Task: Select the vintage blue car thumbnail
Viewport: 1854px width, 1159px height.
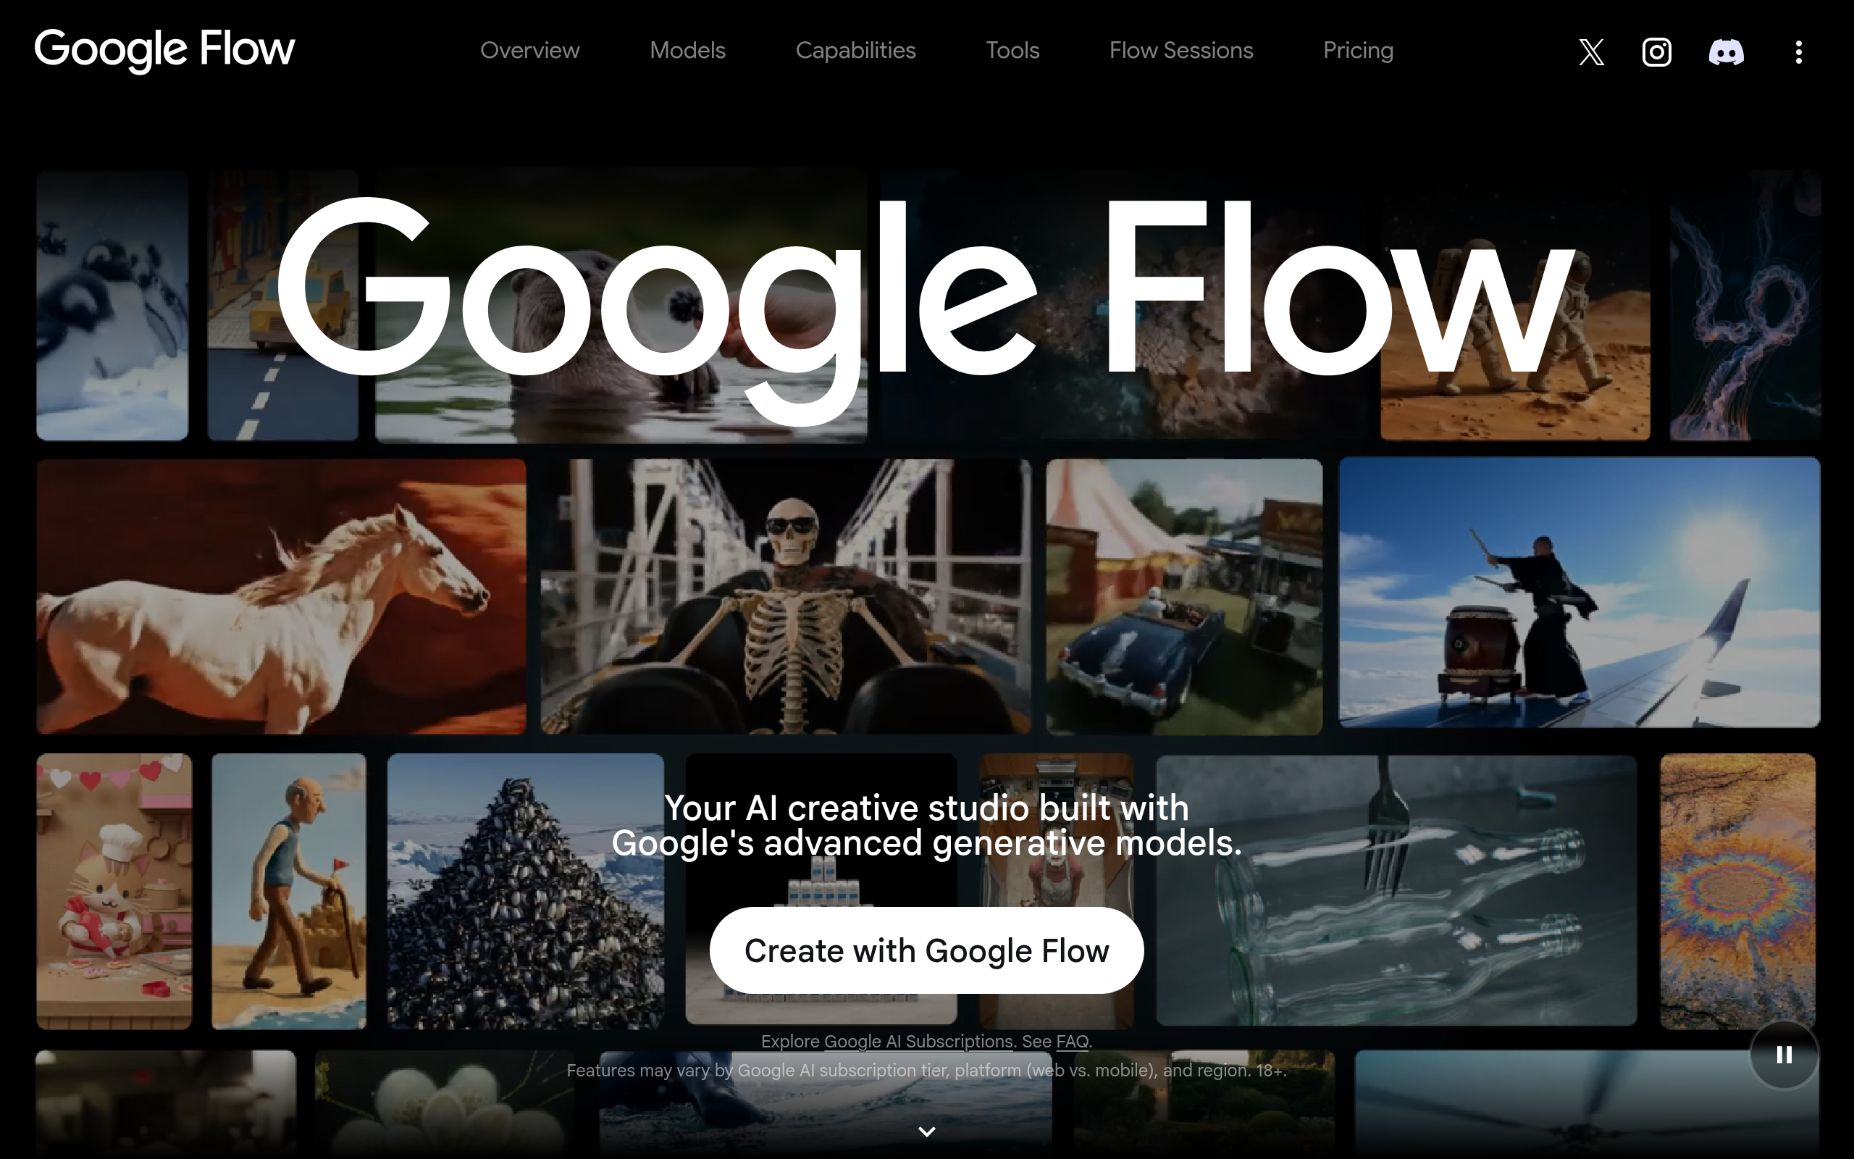Action: pyautogui.click(x=1183, y=596)
